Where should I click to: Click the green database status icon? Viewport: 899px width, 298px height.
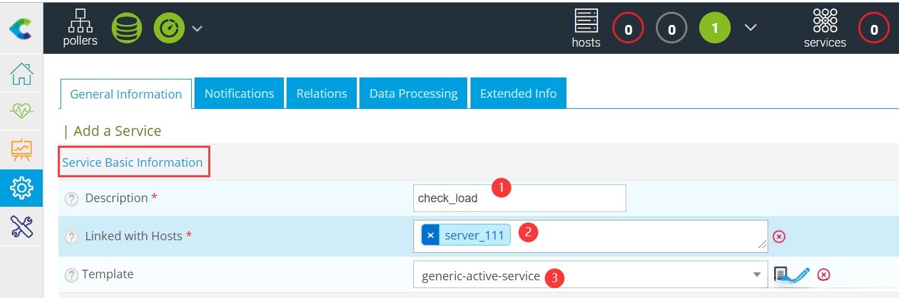(x=126, y=28)
